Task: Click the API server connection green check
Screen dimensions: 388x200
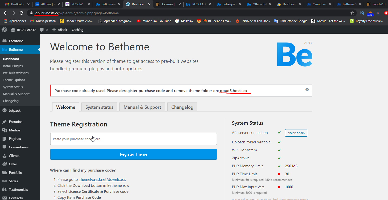Action: (279, 133)
